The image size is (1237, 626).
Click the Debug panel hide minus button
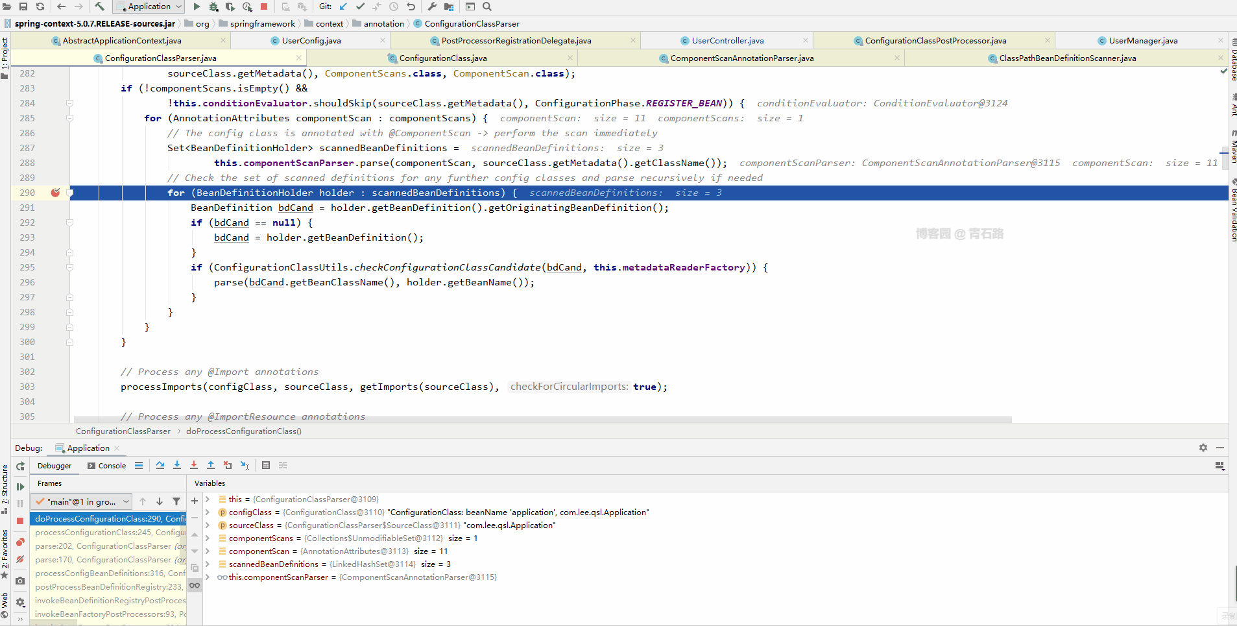coord(1220,448)
